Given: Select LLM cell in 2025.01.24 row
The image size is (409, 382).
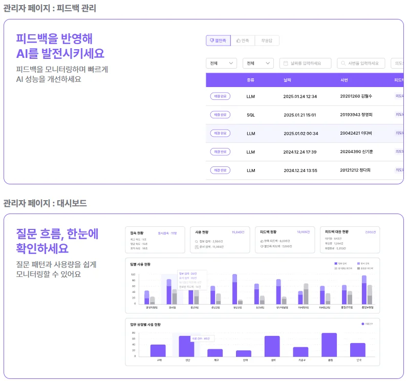Looking at the screenshot, I should [250, 97].
